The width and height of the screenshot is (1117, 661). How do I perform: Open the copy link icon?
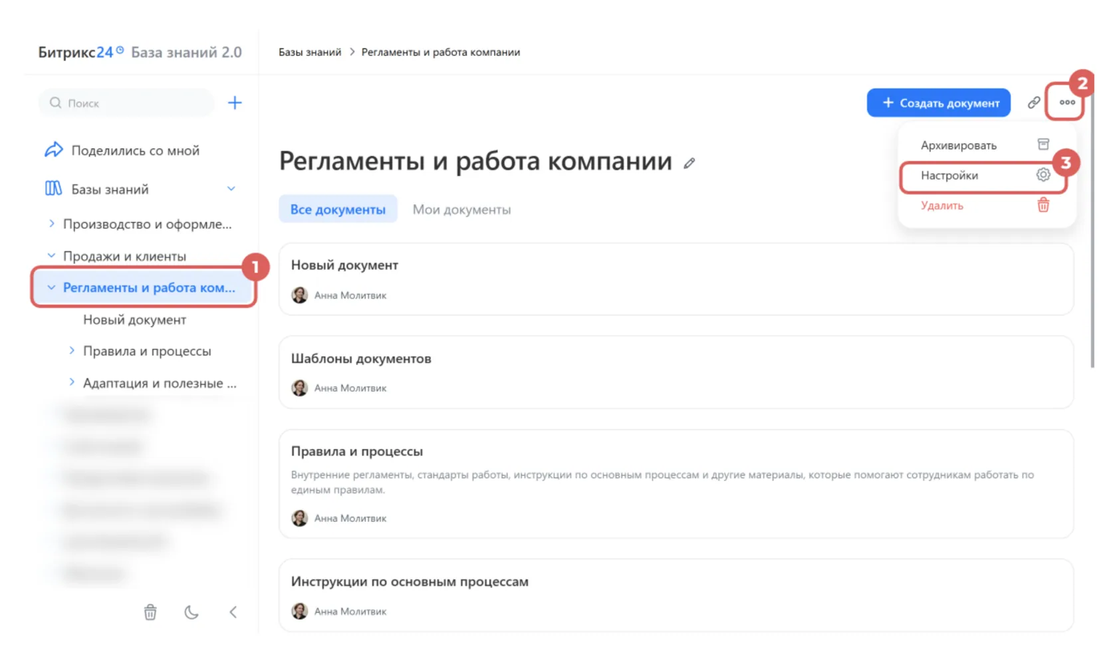1034,102
